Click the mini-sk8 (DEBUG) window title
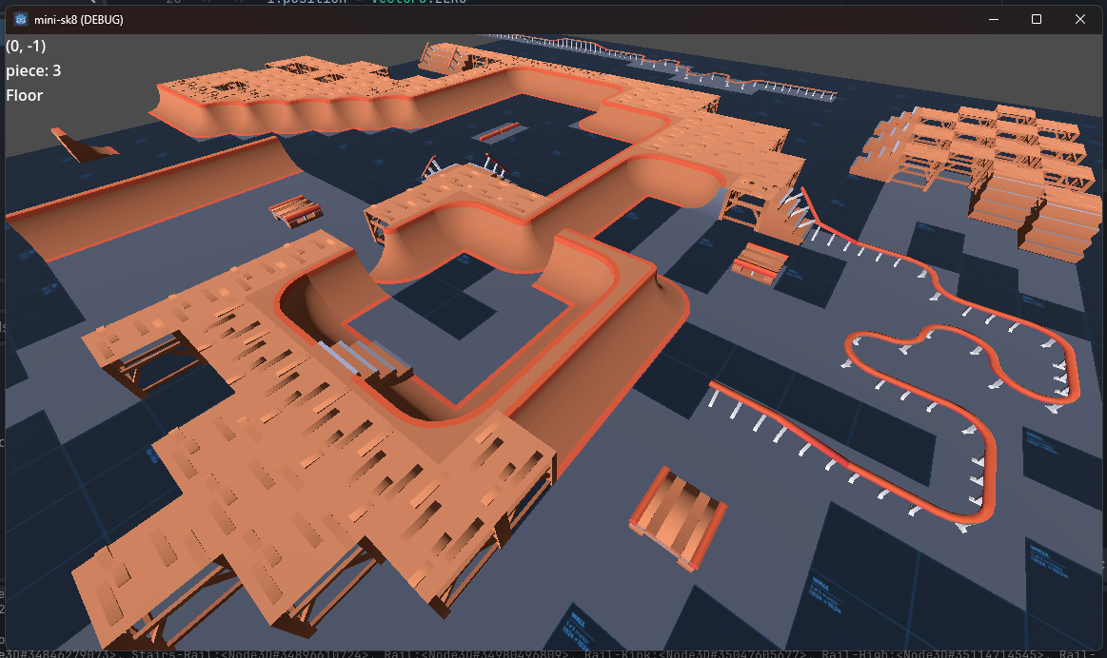 [81, 18]
